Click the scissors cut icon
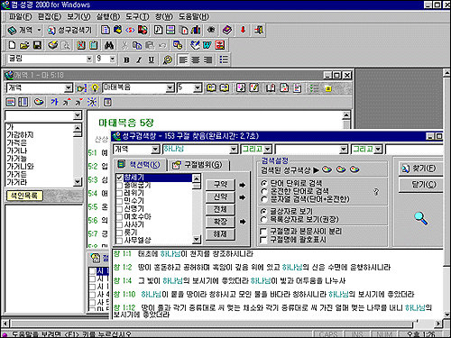 (124, 45)
